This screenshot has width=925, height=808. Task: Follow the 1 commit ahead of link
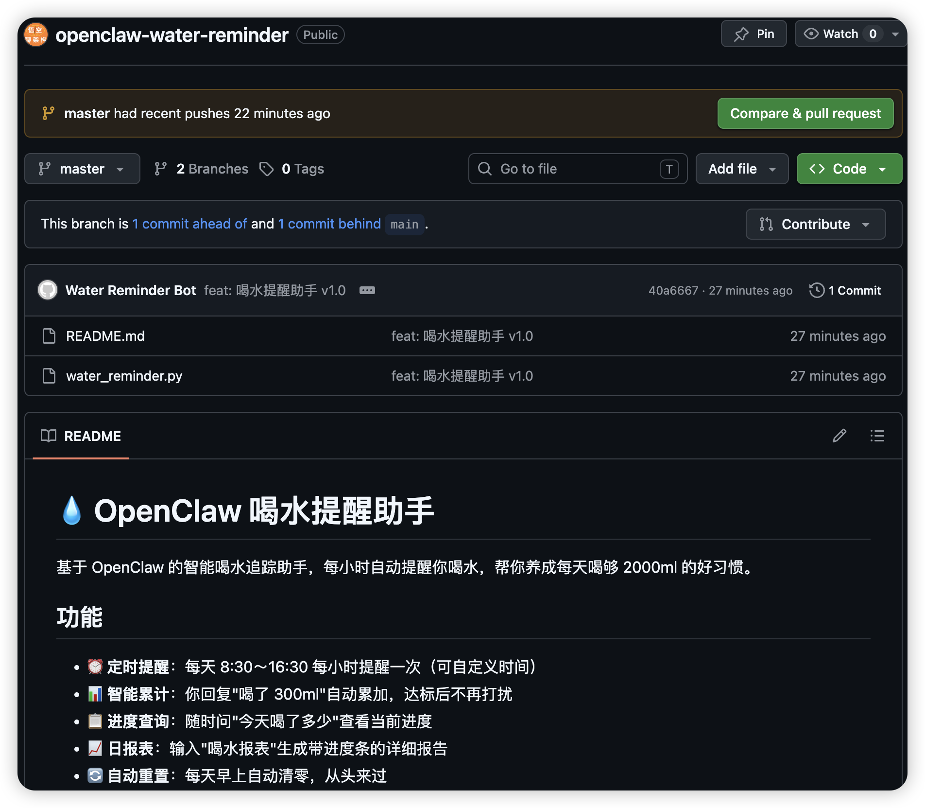tap(189, 224)
